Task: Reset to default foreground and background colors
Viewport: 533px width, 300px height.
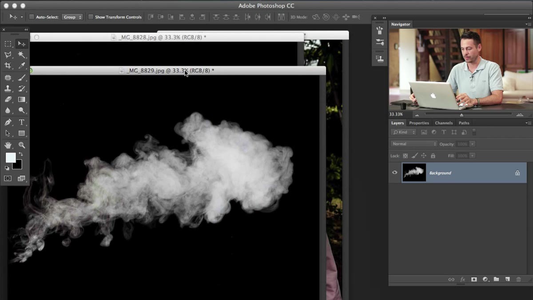Action: 7,168
